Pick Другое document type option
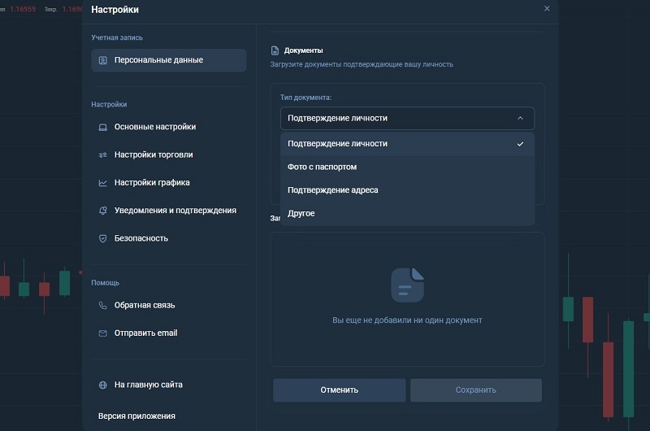The width and height of the screenshot is (650, 431). 301,213
